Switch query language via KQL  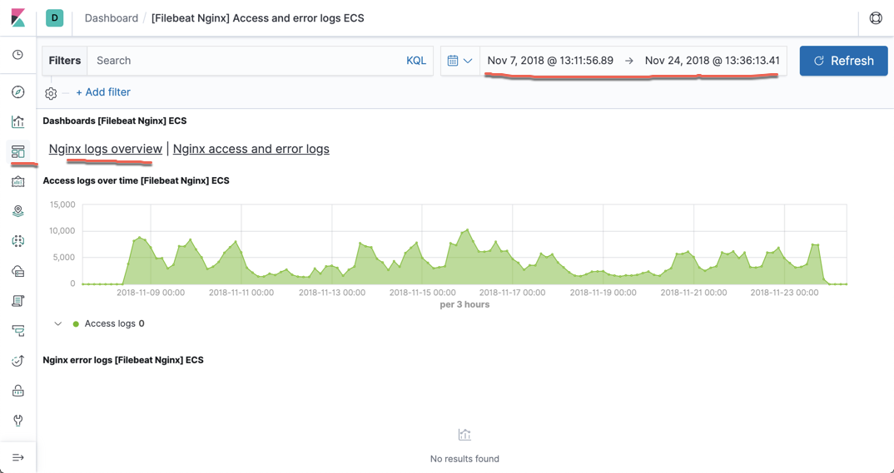416,61
